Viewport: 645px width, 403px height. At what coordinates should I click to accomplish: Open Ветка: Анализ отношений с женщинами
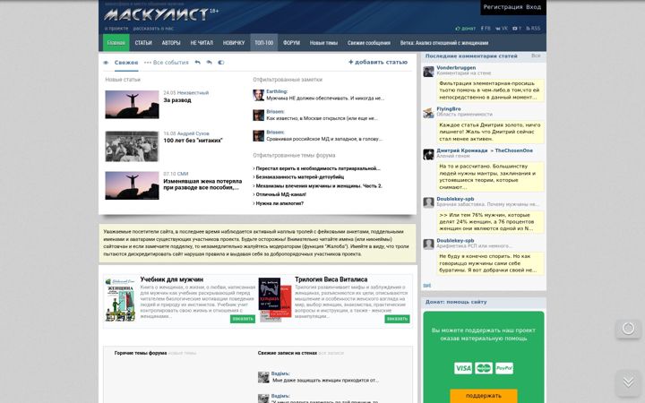coord(444,43)
